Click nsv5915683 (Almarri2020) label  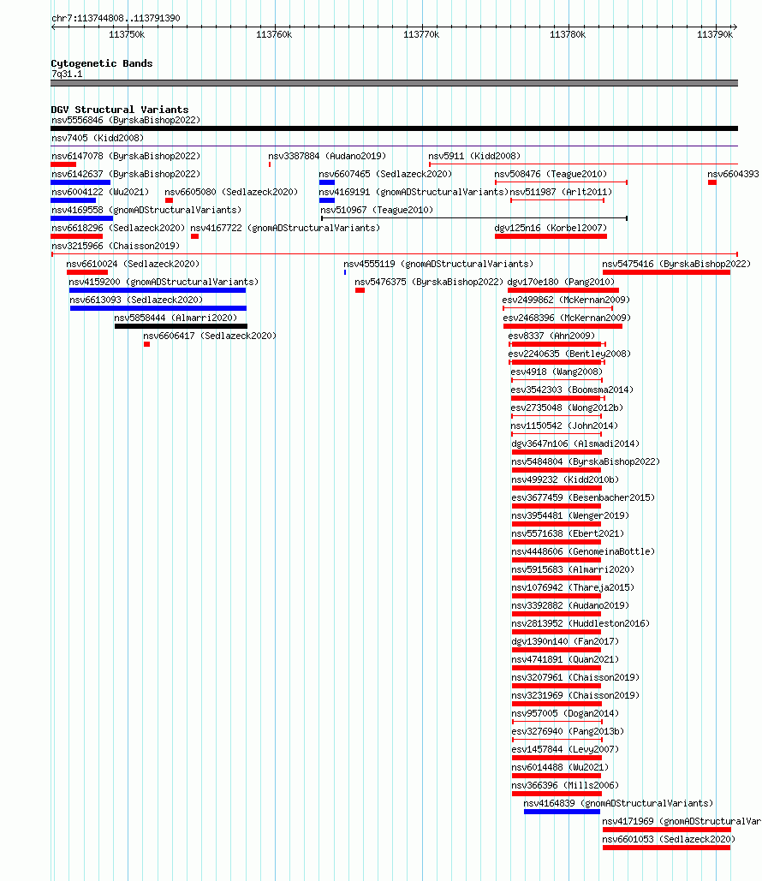(573, 569)
